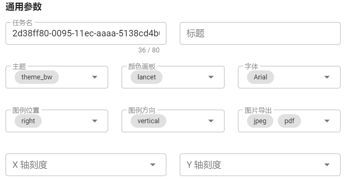Viewport: 348px width, 179px height.
Task: Expand the 颜色画板 dropdown arrow
Action: pyautogui.click(x=211, y=77)
